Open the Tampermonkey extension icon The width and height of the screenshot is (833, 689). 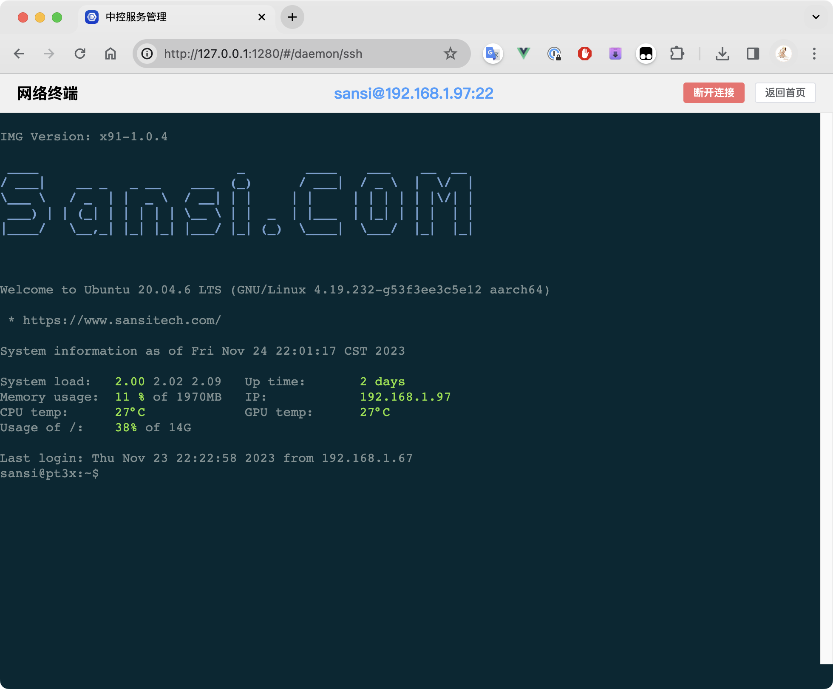646,54
